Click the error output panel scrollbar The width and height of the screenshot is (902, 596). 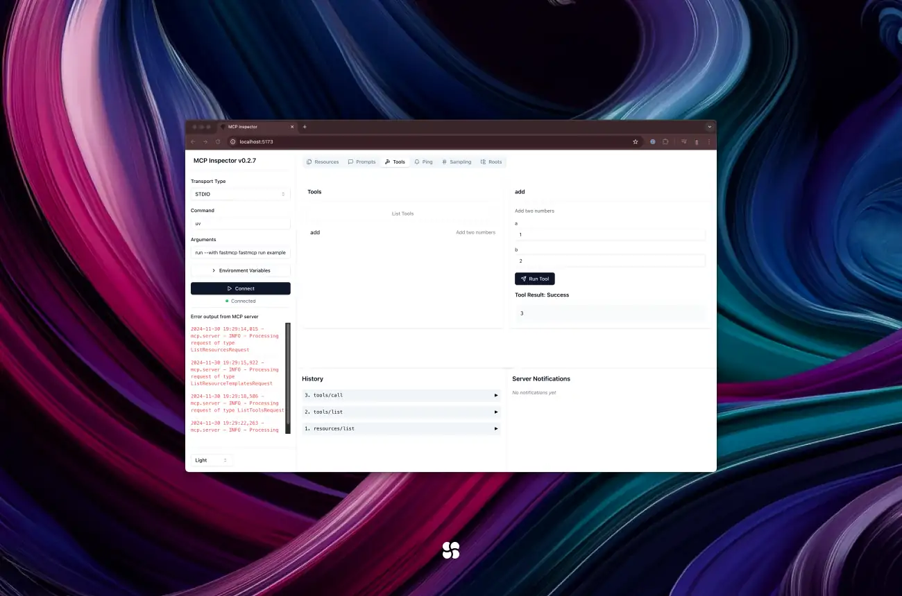point(288,378)
